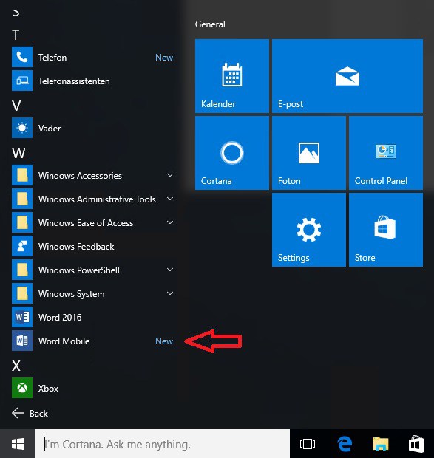434x458 pixels.
Task: Expand the Windows PowerShell folder chevron
Action: pyautogui.click(x=170, y=270)
